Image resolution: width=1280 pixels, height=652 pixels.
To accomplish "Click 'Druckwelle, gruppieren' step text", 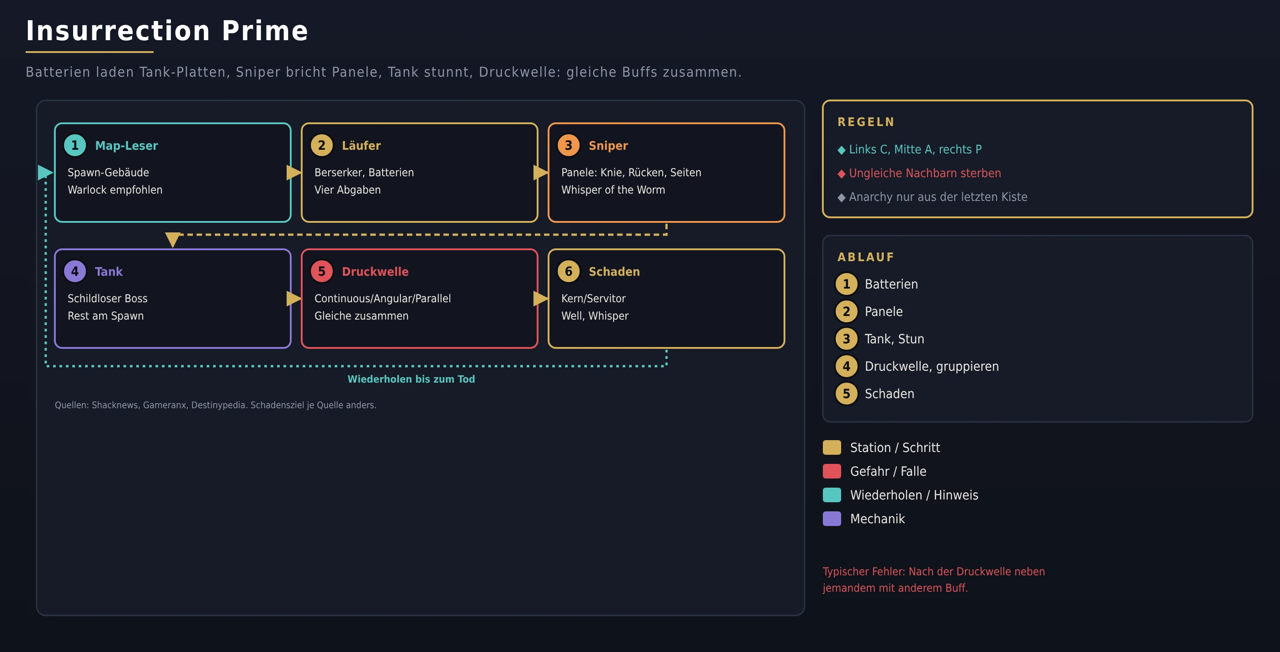I will (x=932, y=367).
